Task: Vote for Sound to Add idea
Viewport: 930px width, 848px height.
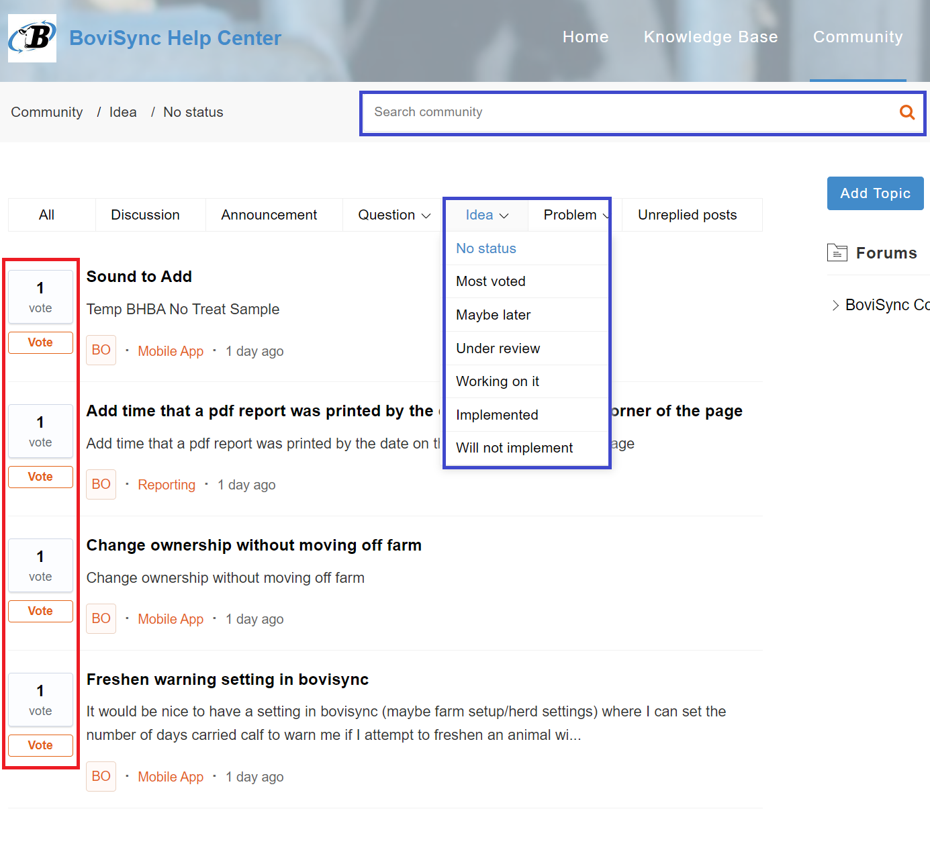Action: point(40,342)
